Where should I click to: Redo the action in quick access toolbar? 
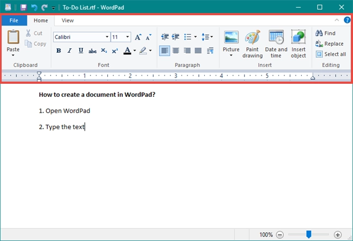pyautogui.click(x=44, y=8)
